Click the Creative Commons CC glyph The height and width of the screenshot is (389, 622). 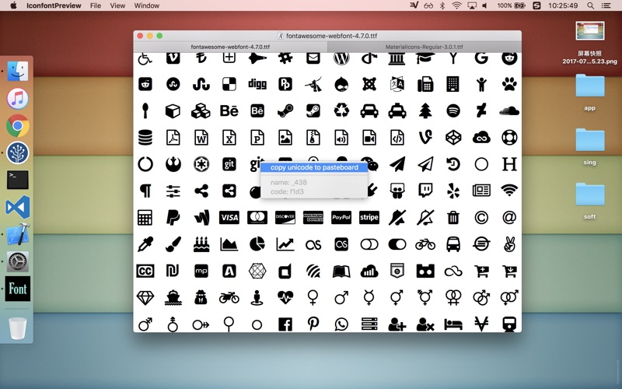145,271
